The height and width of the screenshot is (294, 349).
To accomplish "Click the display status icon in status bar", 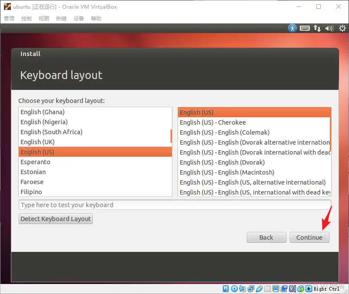I will (x=275, y=288).
